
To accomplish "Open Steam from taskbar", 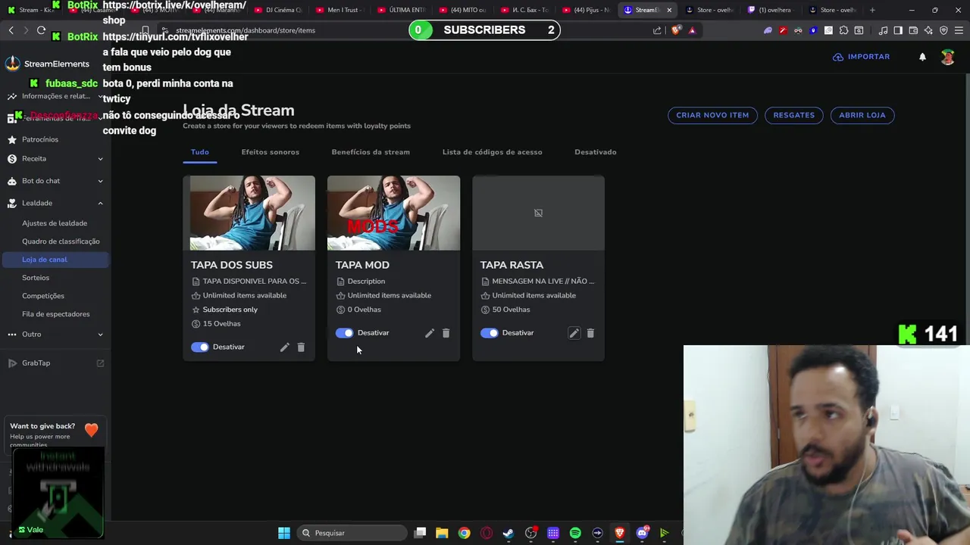I will [508, 533].
